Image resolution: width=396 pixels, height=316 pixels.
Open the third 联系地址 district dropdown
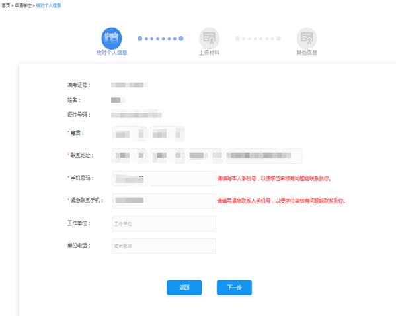pyautogui.click(x=206, y=156)
